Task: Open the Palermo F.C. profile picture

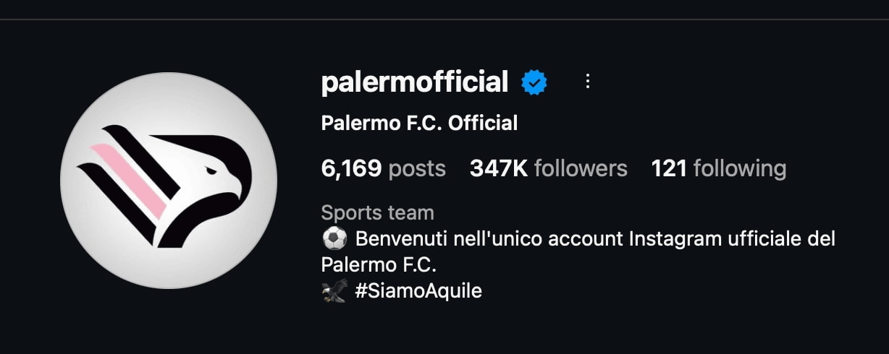Action: tap(169, 181)
